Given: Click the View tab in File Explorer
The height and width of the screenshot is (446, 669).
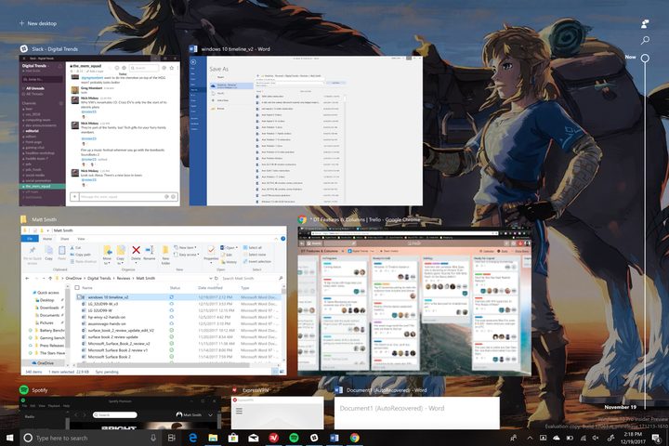Looking at the screenshot, I should 81,239.
